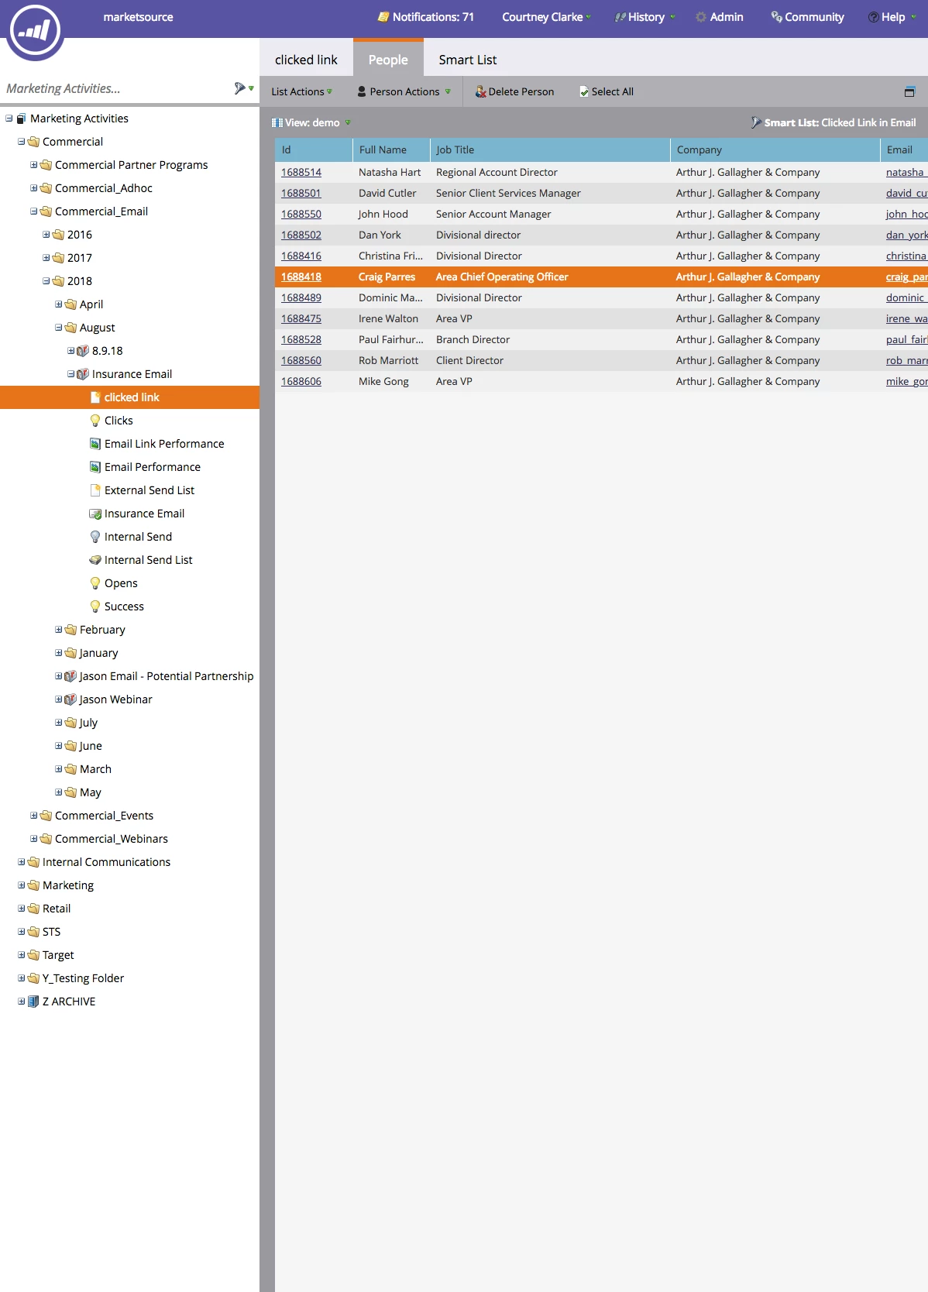Sort by the Job Title column header
This screenshot has height=1292, width=928.
pos(550,149)
